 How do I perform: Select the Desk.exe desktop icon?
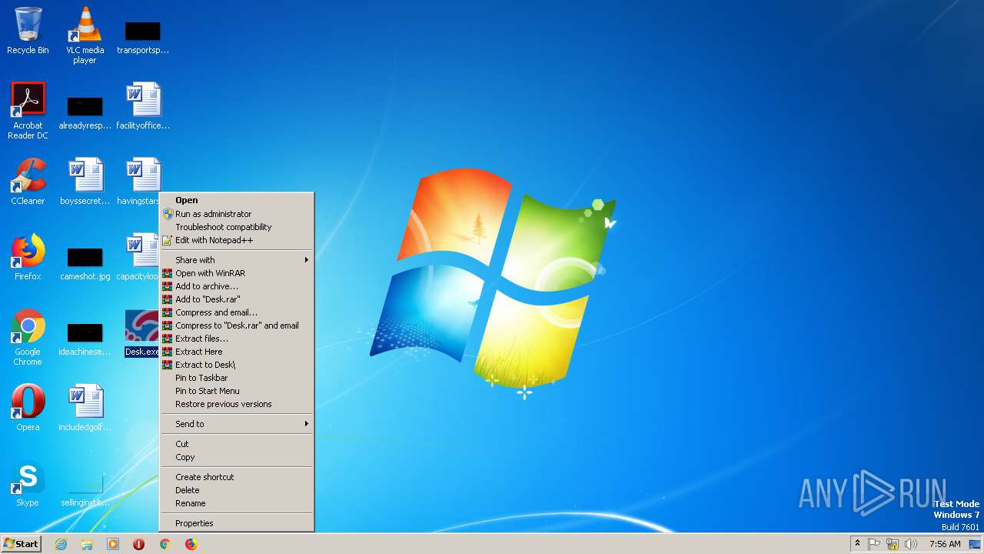coord(141,332)
